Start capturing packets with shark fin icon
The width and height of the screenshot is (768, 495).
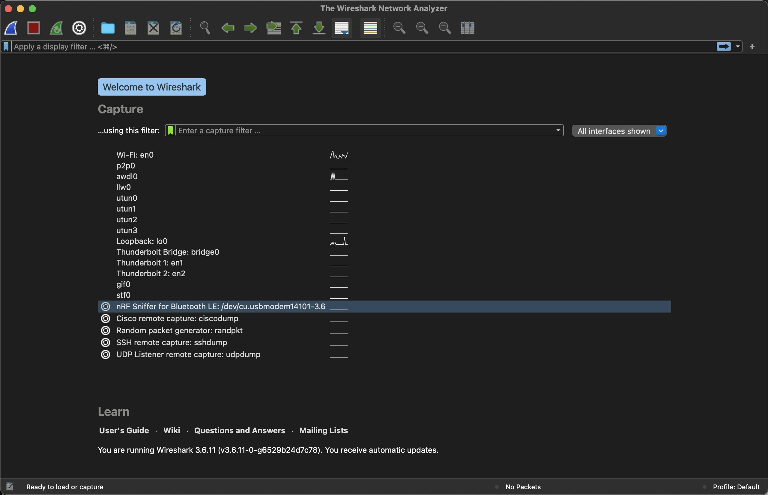click(11, 28)
